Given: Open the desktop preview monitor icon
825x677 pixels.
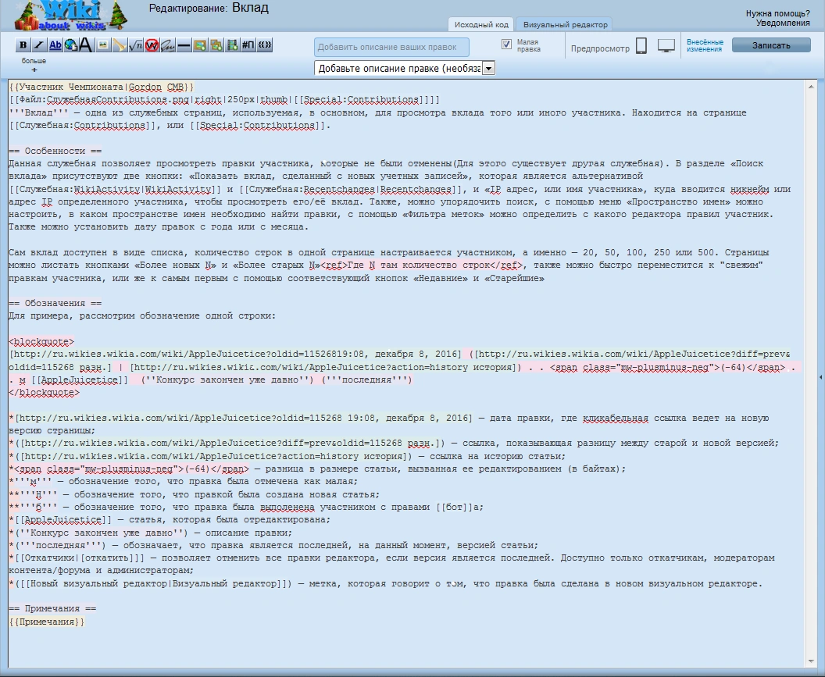Looking at the screenshot, I should click(666, 46).
